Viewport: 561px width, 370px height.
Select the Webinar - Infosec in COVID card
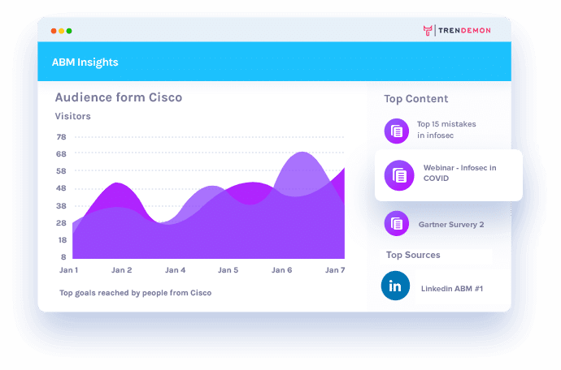pos(449,175)
